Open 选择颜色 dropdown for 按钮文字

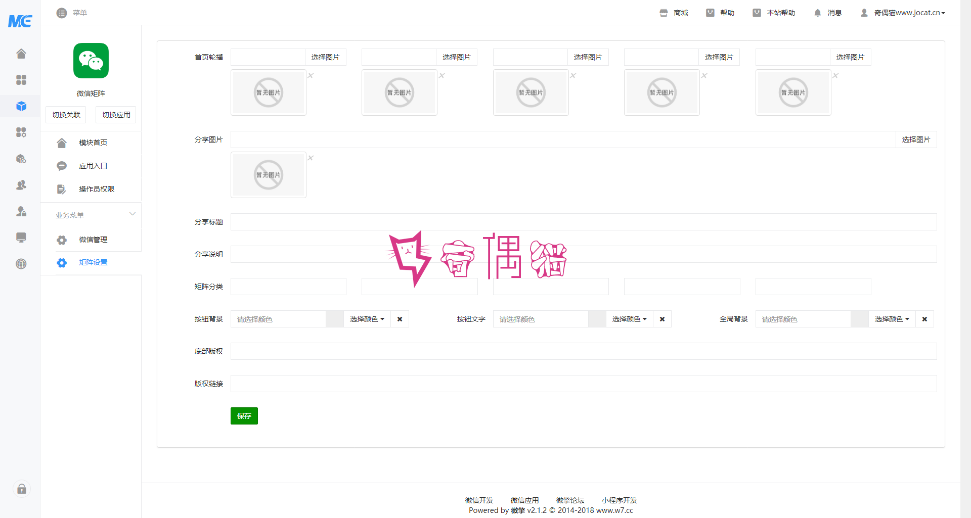pyautogui.click(x=630, y=319)
